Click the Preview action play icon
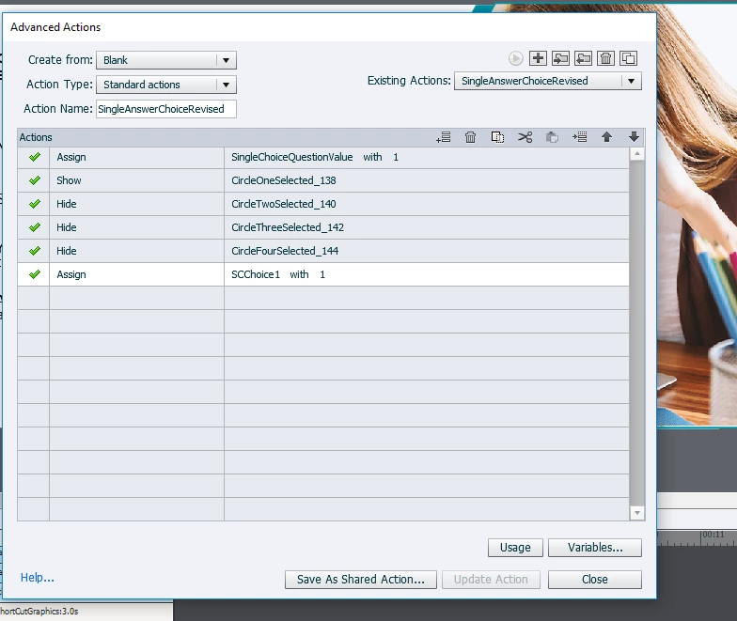Screen dimensions: 737x621 (515, 58)
